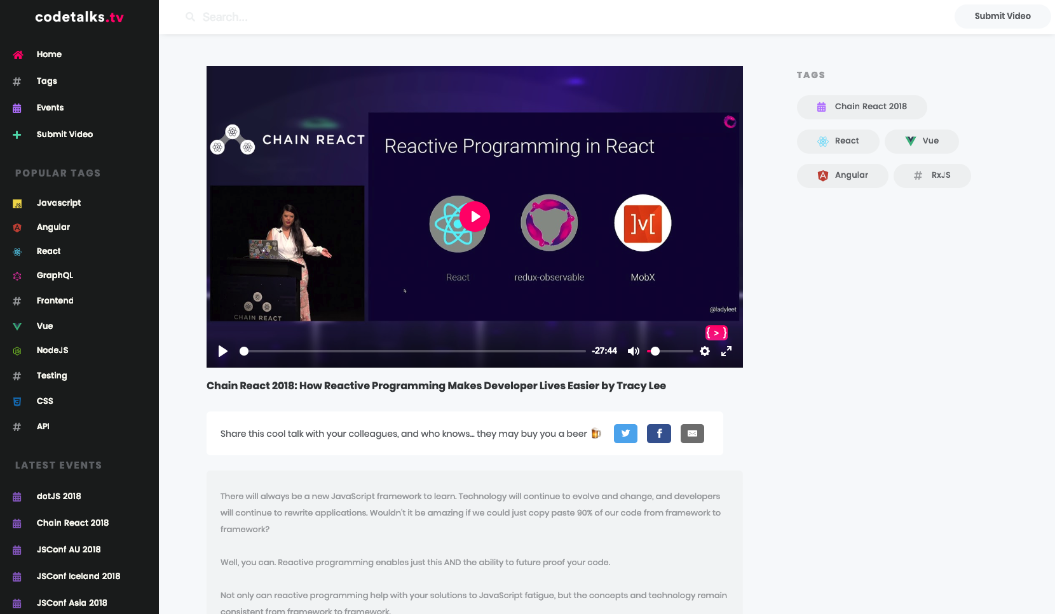This screenshot has width=1055, height=614.
Task: Open Chain React 2018 in latest events
Action: tap(72, 523)
